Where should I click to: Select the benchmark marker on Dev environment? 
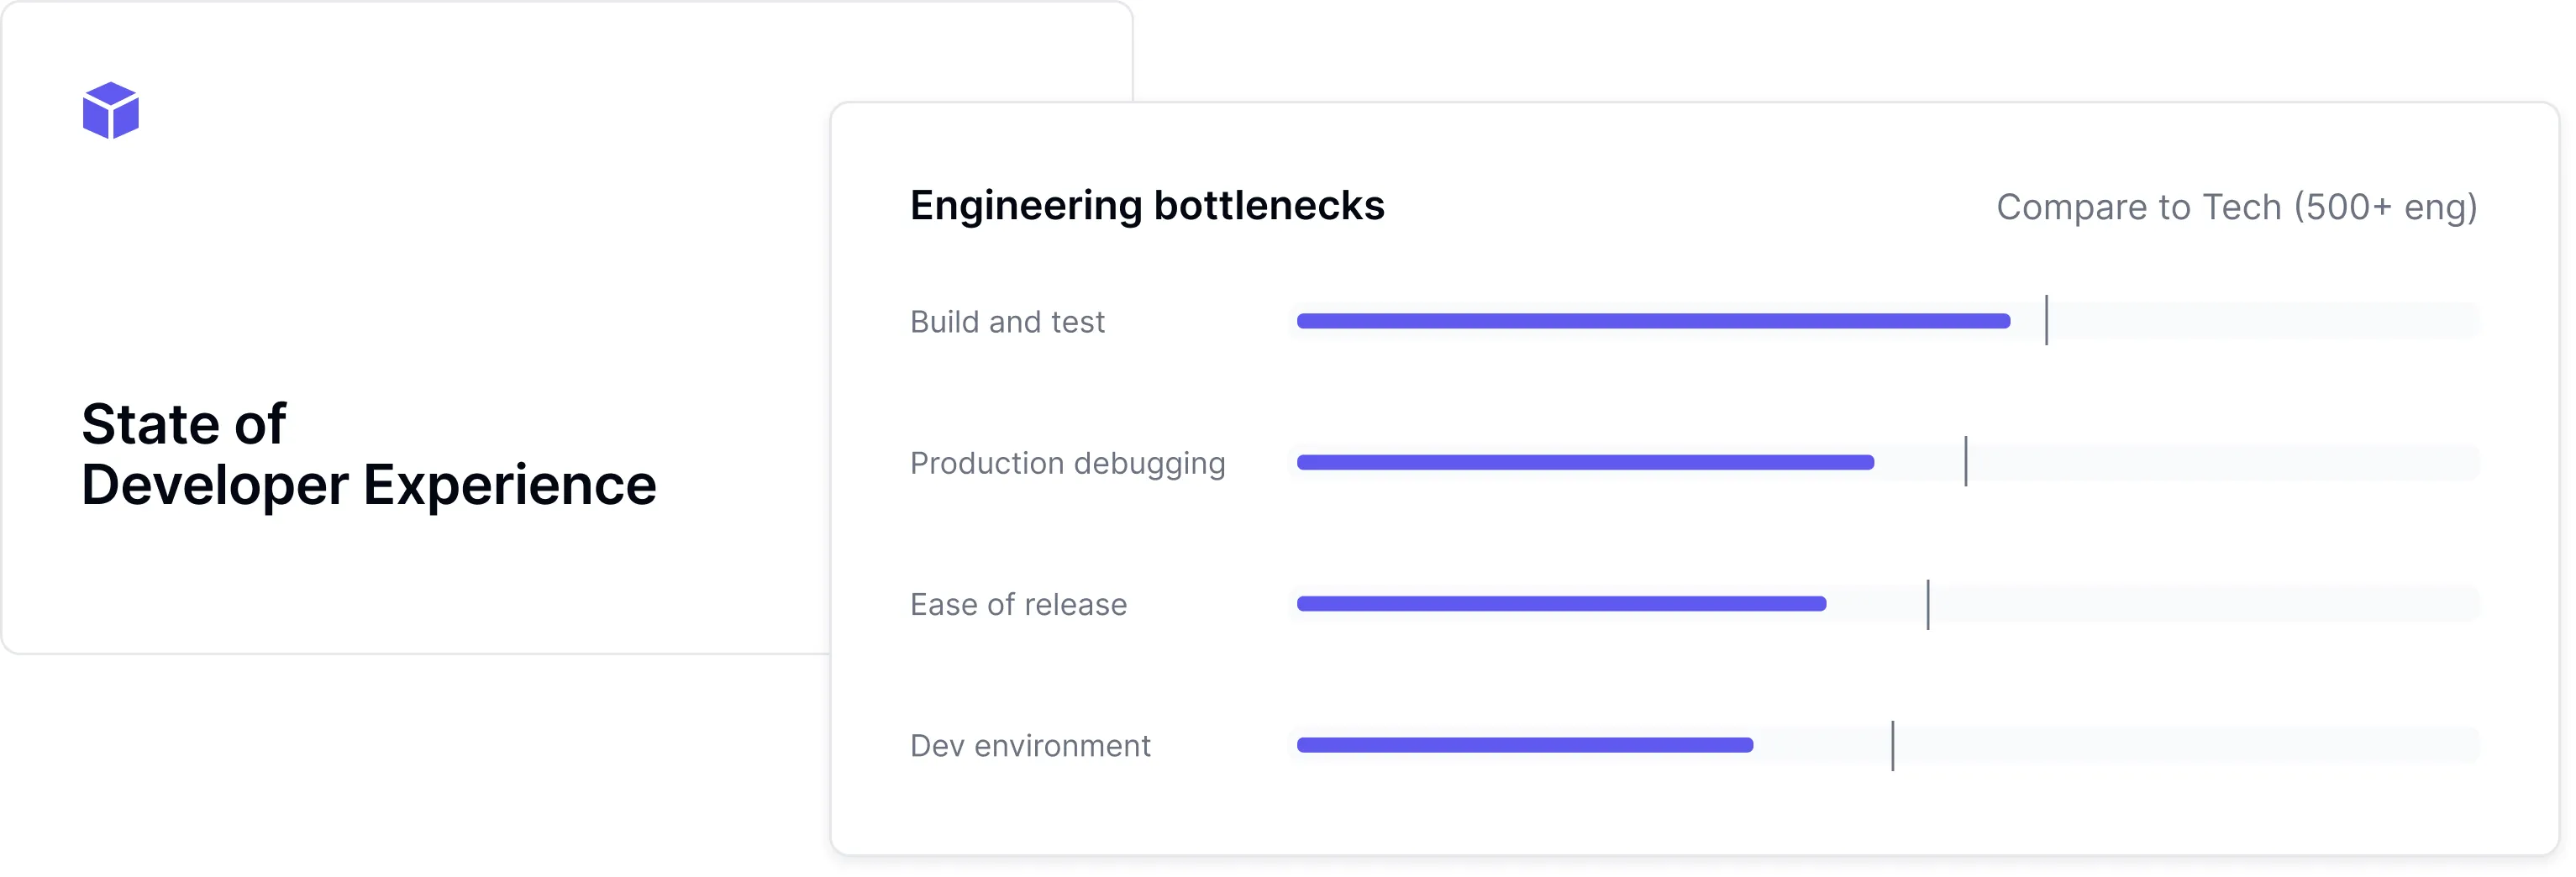coord(1892,745)
